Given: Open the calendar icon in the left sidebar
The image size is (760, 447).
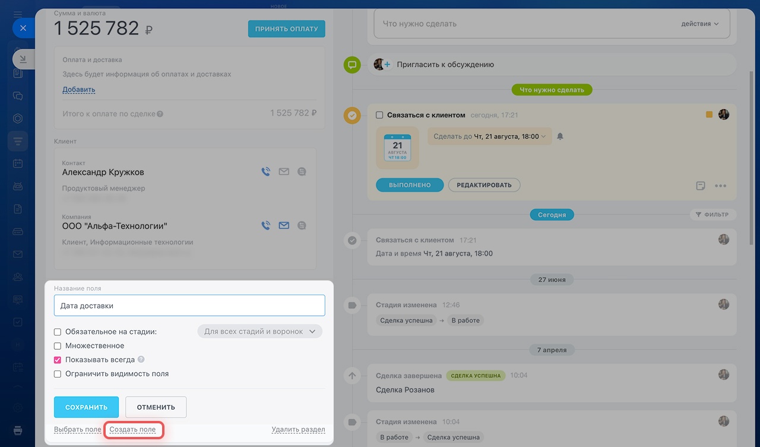Looking at the screenshot, I should coord(18,163).
